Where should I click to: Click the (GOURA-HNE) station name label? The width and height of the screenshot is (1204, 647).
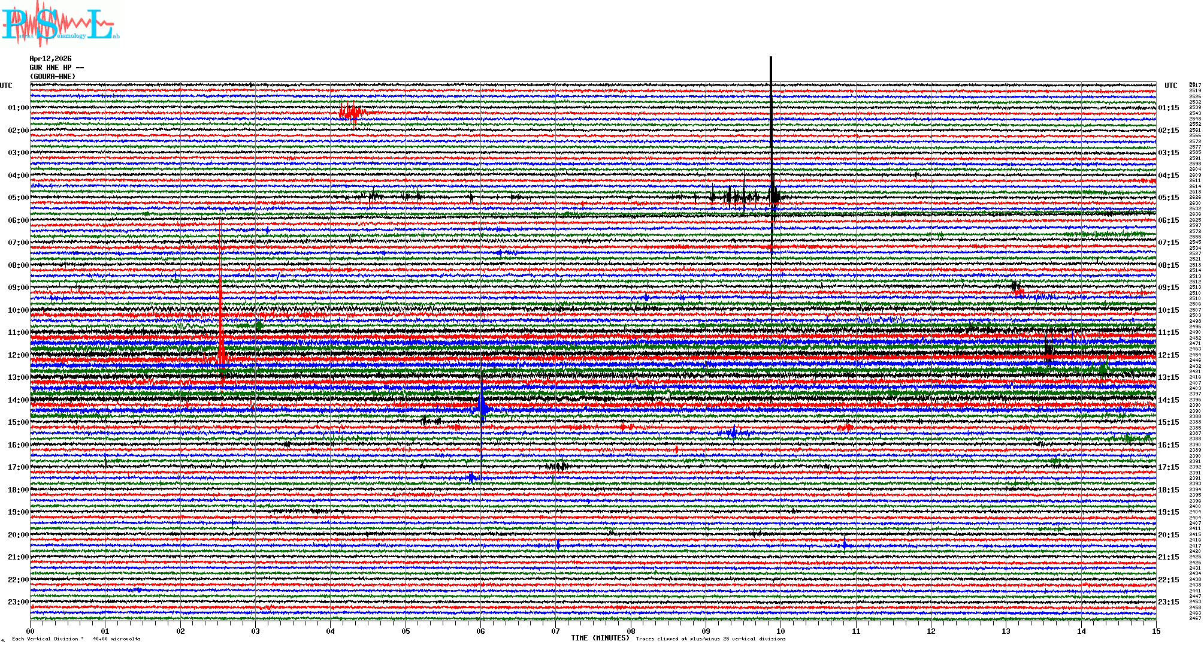click(53, 77)
